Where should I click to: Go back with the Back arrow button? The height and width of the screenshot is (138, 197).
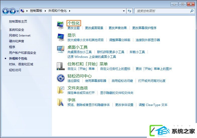(6, 11)
